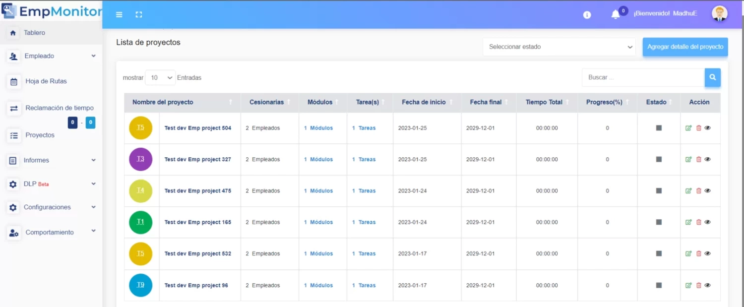The height and width of the screenshot is (307, 744).
Task: Click the blue search magnifier button
Action: [x=712, y=77]
